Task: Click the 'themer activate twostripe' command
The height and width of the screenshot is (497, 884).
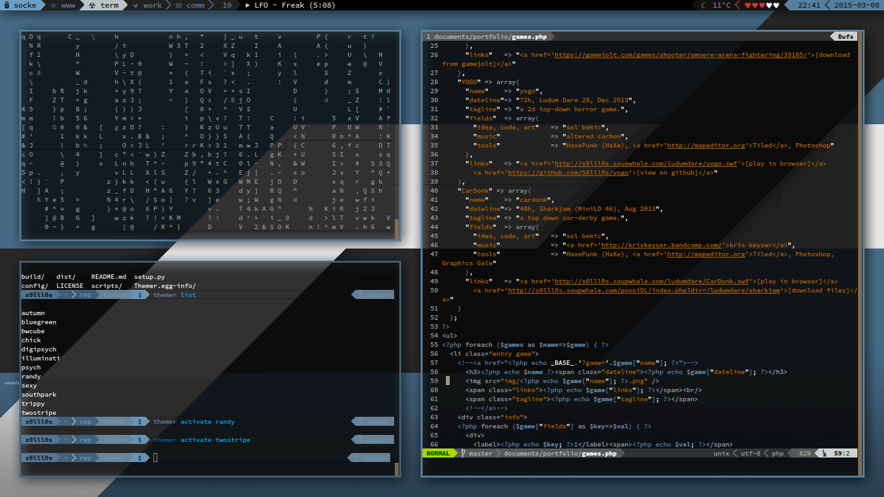Action: tap(202, 440)
